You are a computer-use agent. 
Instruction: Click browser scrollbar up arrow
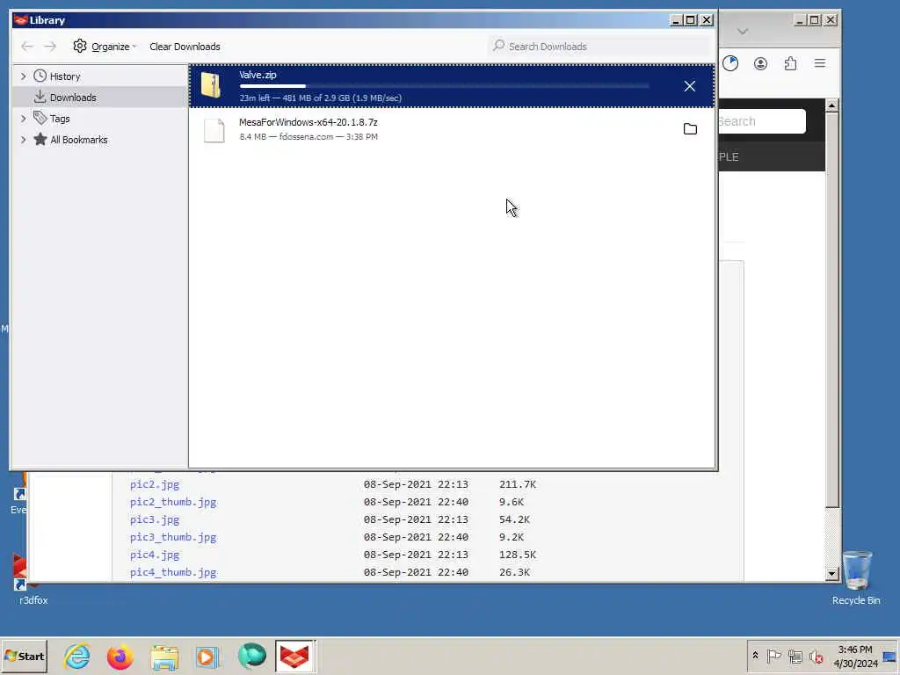click(831, 105)
